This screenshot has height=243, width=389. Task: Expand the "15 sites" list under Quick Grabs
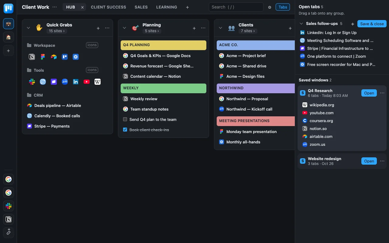pyautogui.click(x=57, y=31)
